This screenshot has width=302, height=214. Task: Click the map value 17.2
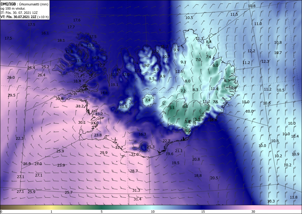pos(155,52)
